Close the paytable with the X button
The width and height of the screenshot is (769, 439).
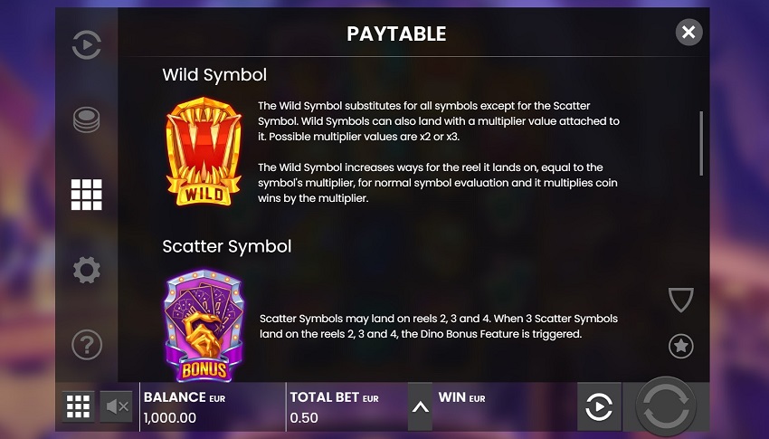click(x=688, y=33)
